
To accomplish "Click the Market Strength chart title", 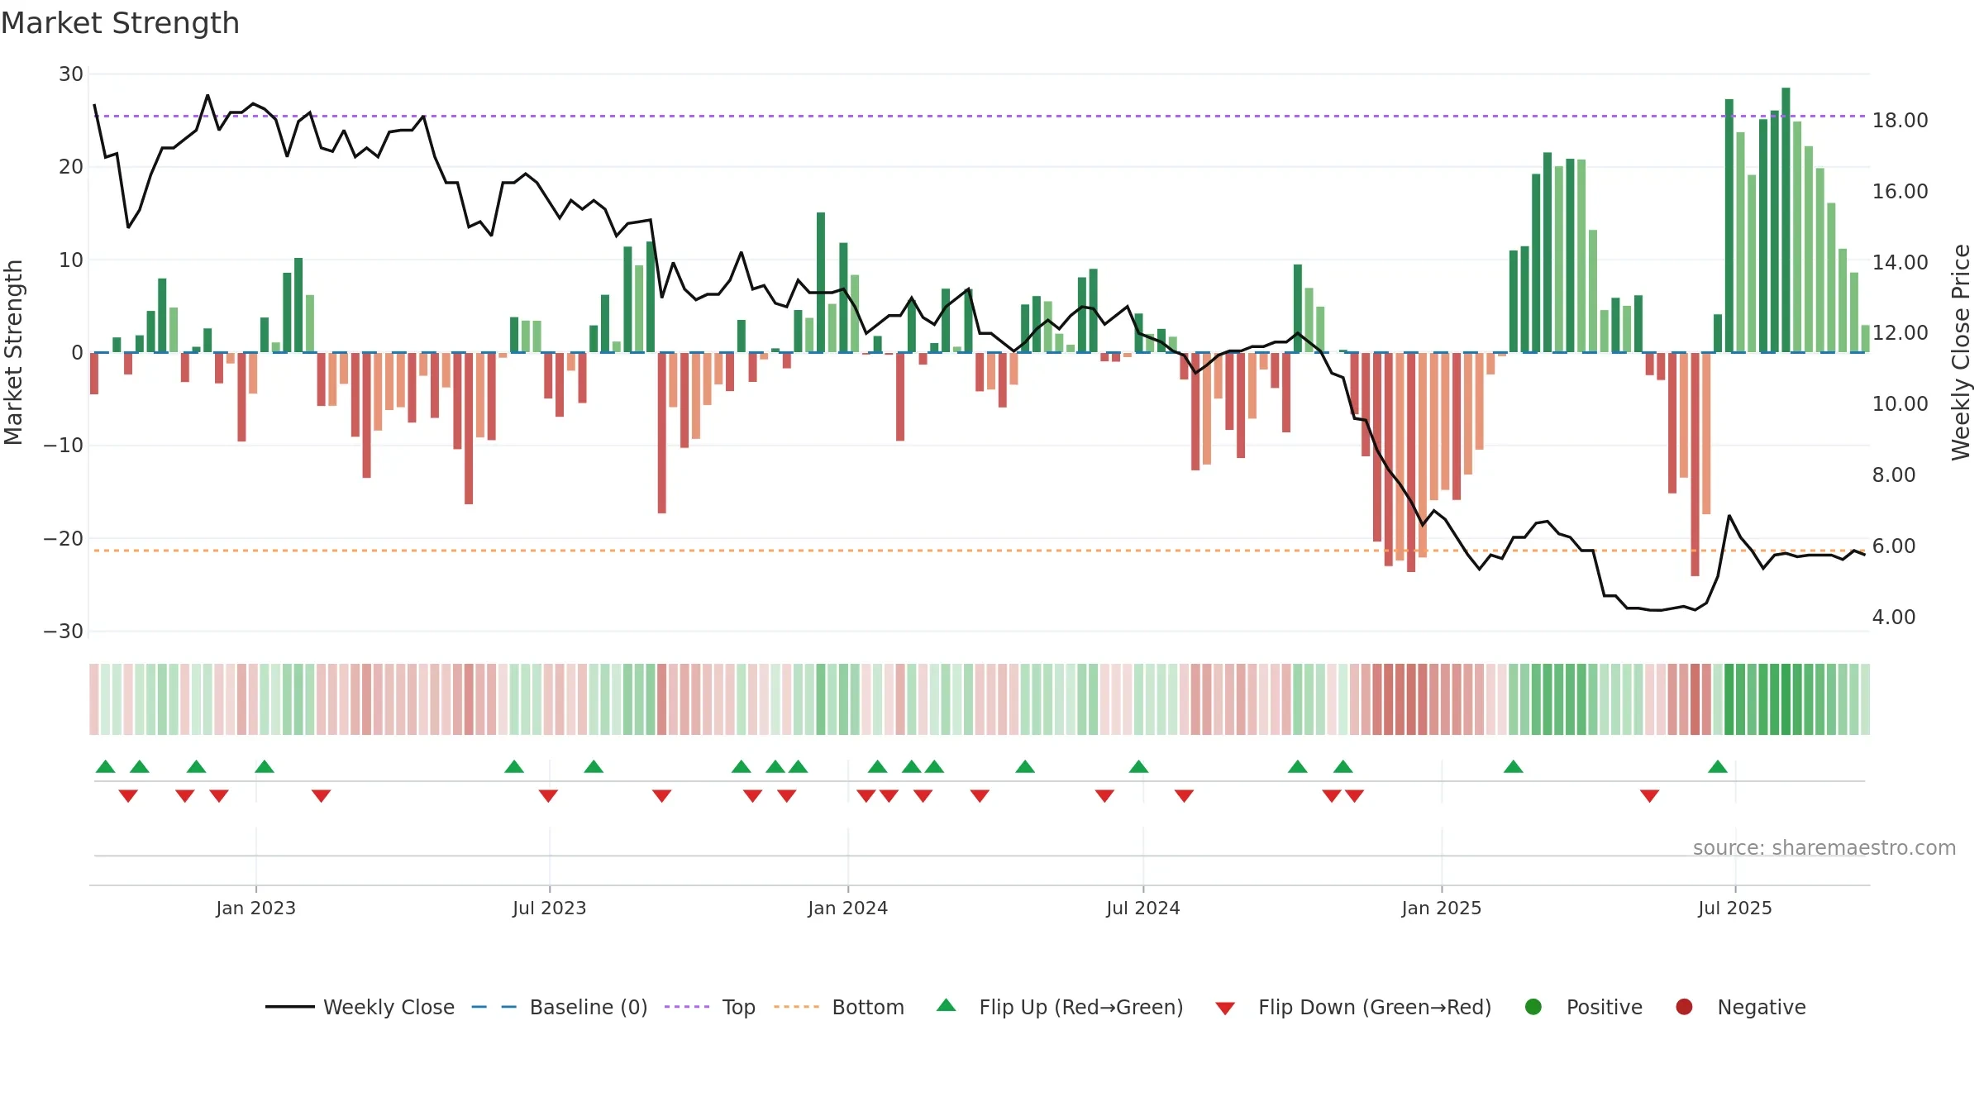I will [x=120, y=23].
